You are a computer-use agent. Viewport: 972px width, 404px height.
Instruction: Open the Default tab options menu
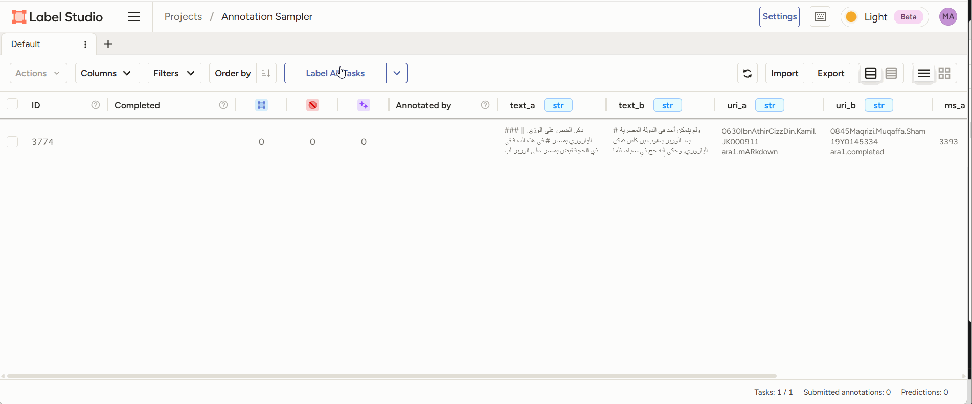[x=85, y=44]
